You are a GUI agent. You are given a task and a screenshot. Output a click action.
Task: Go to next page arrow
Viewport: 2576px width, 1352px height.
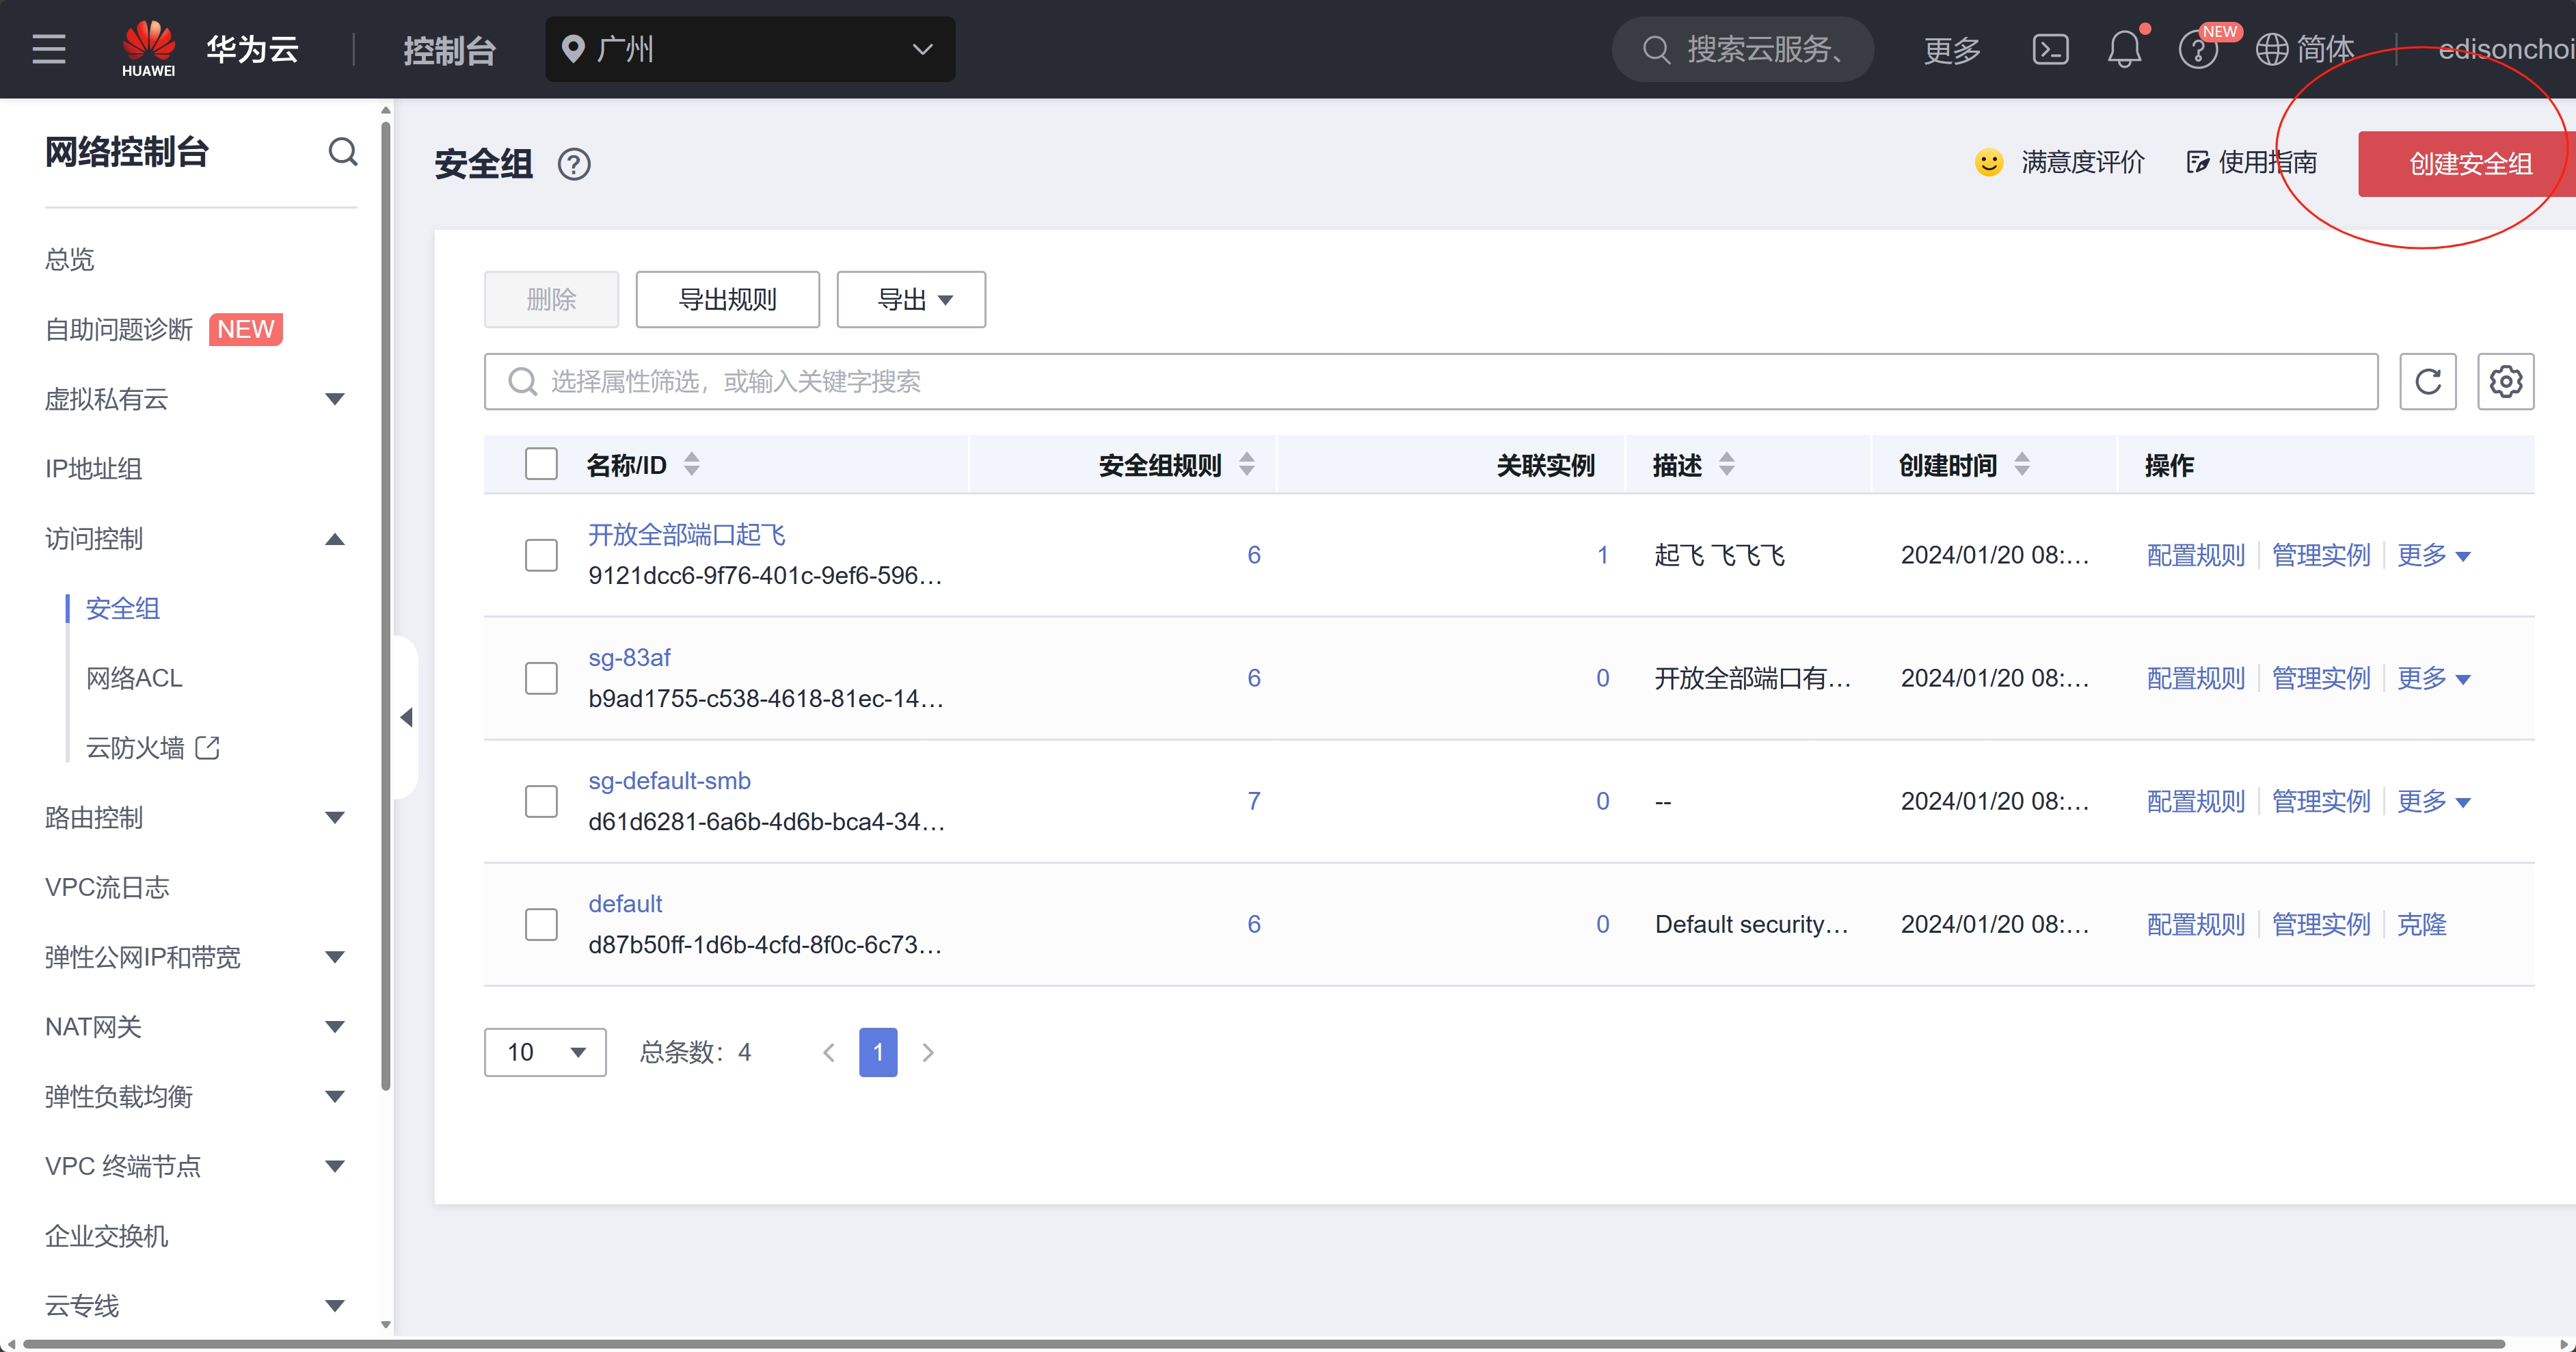tap(928, 1052)
